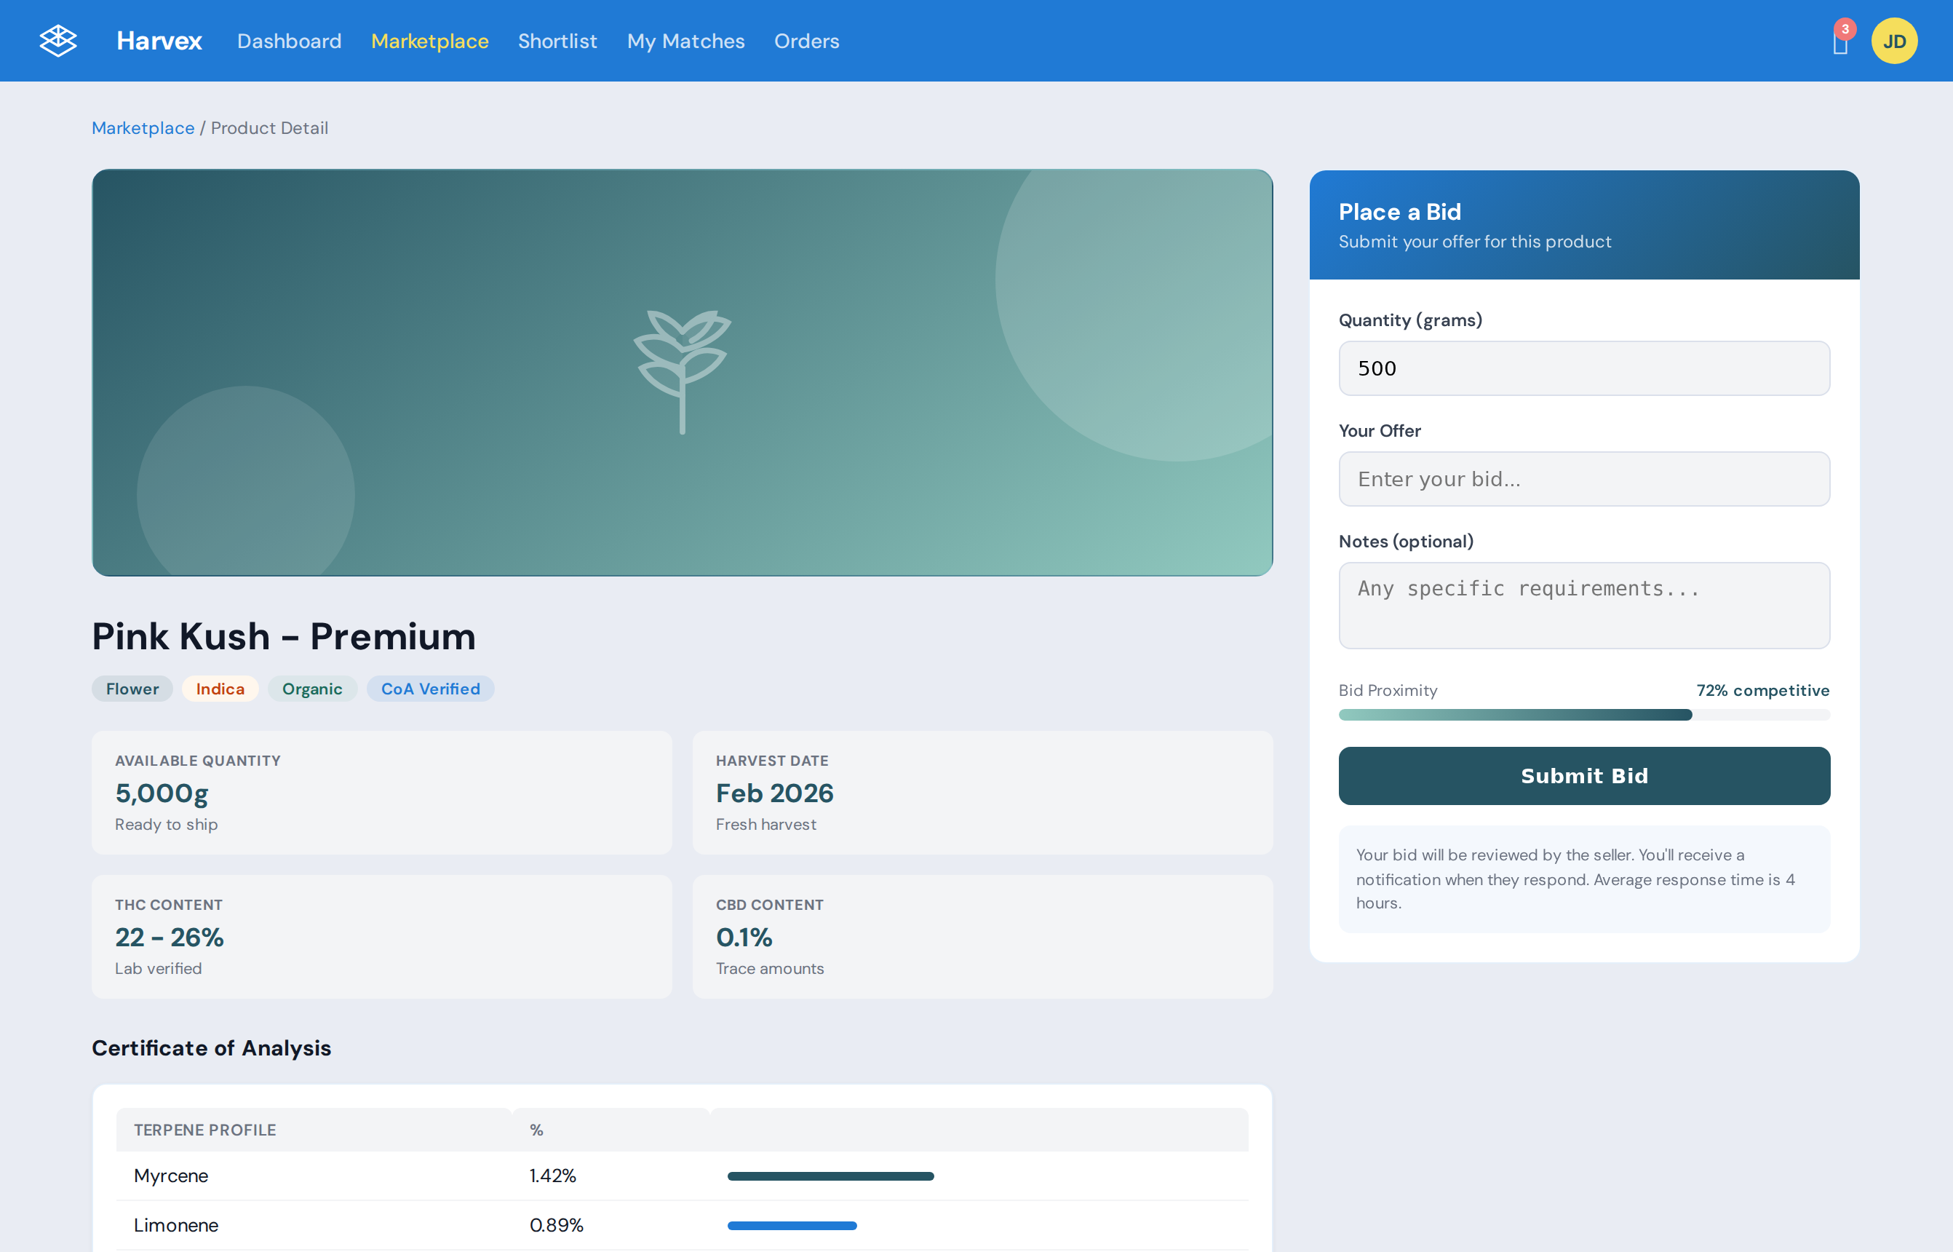Select the Indica strain tag
The height and width of the screenshot is (1252, 1953).
[x=220, y=689]
